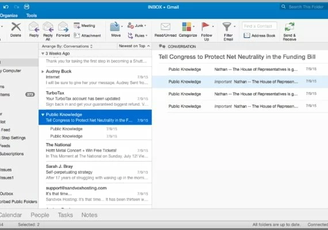Click the Follow Up flag icon
This screenshot has height=230, width=328.
[x=205, y=26]
